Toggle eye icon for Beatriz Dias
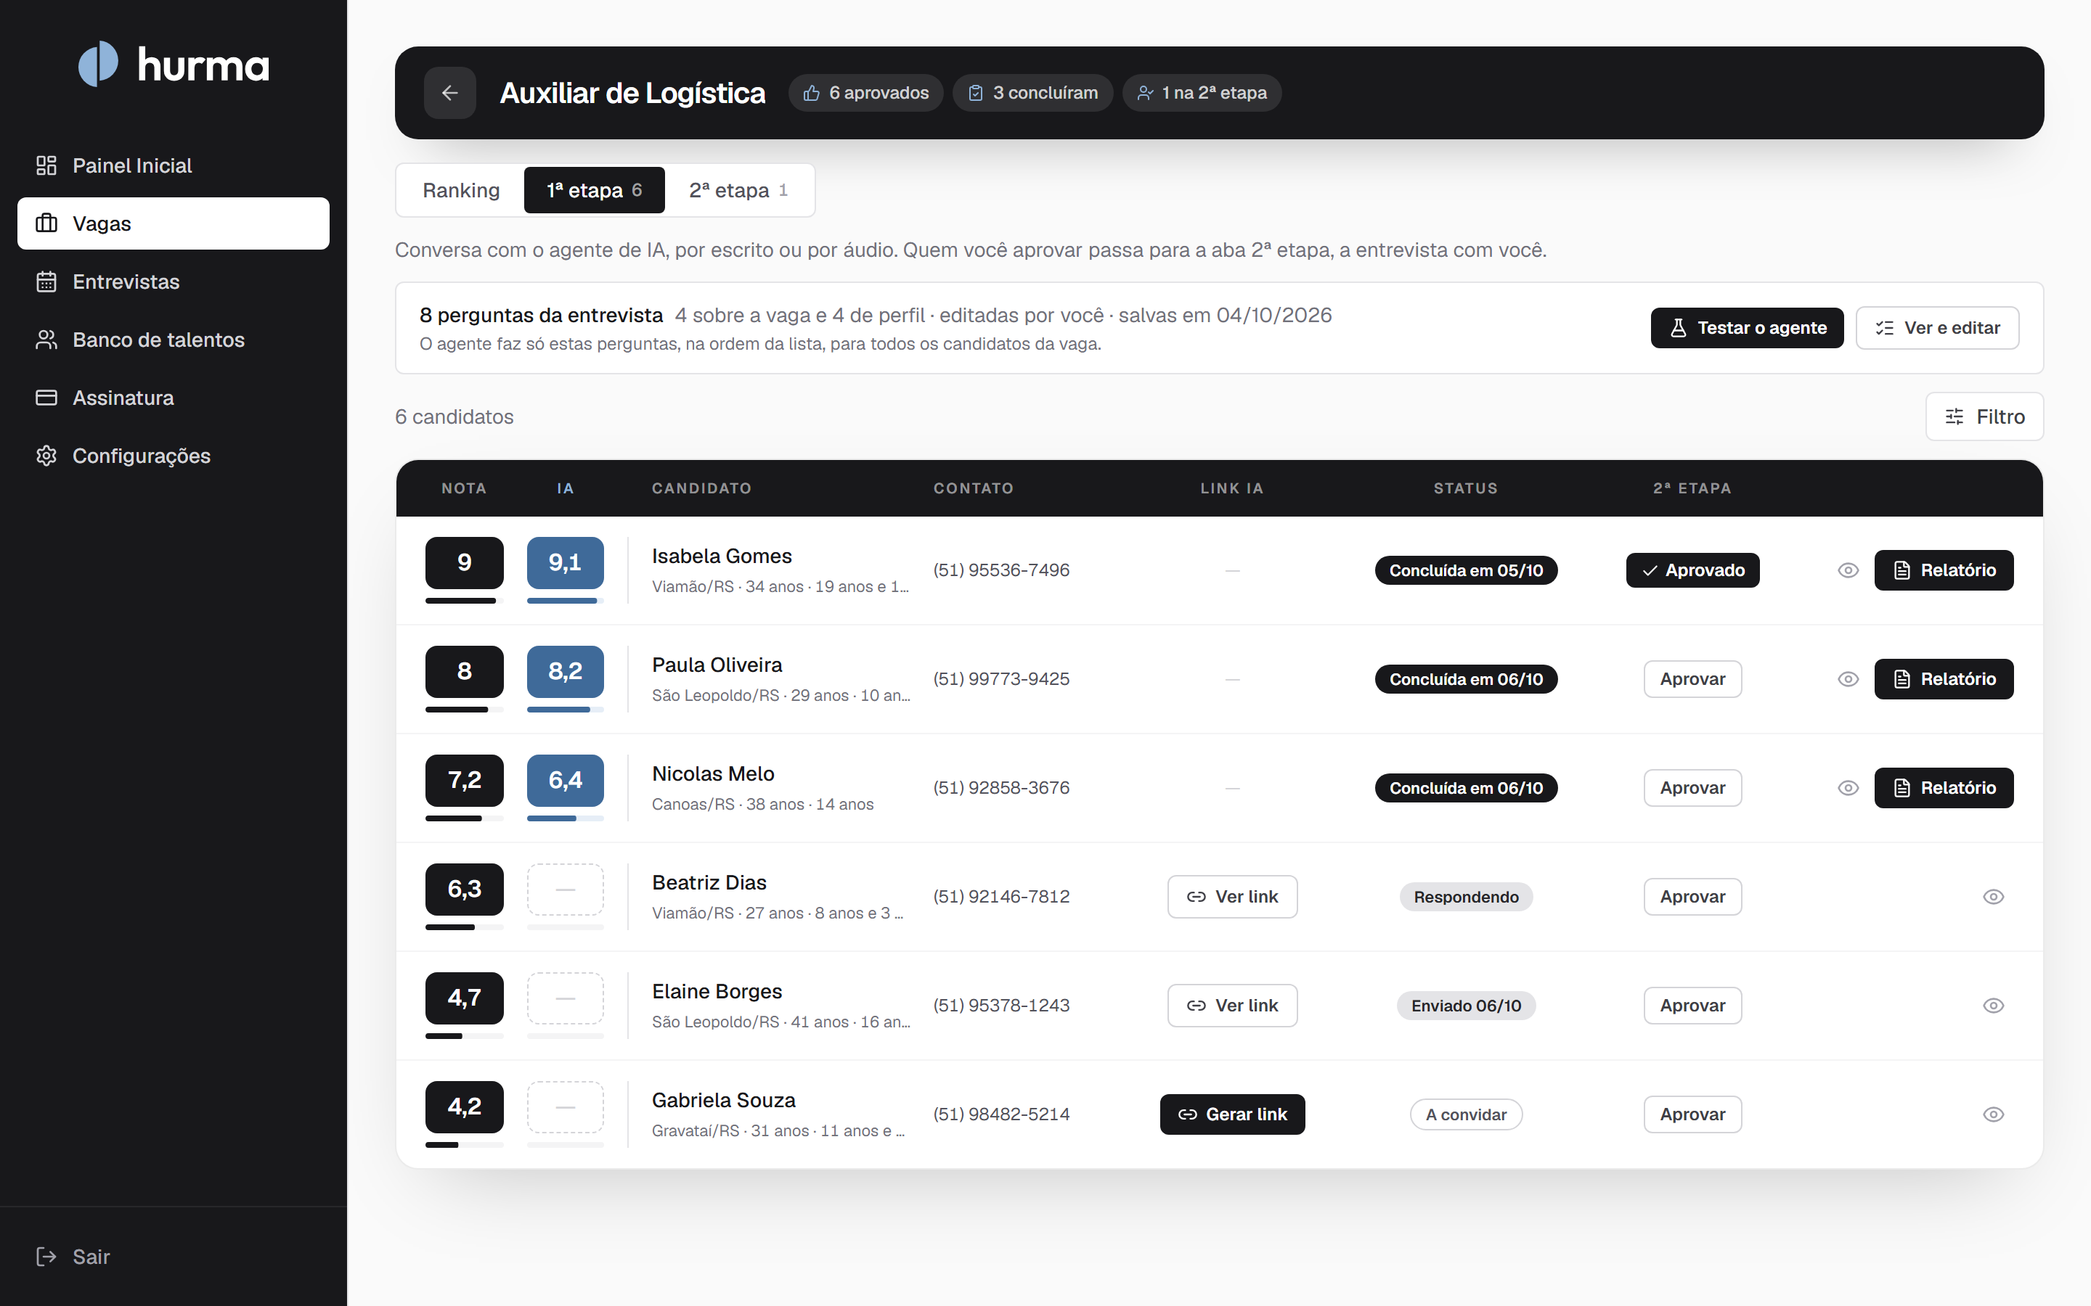 (x=1994, y=897)
